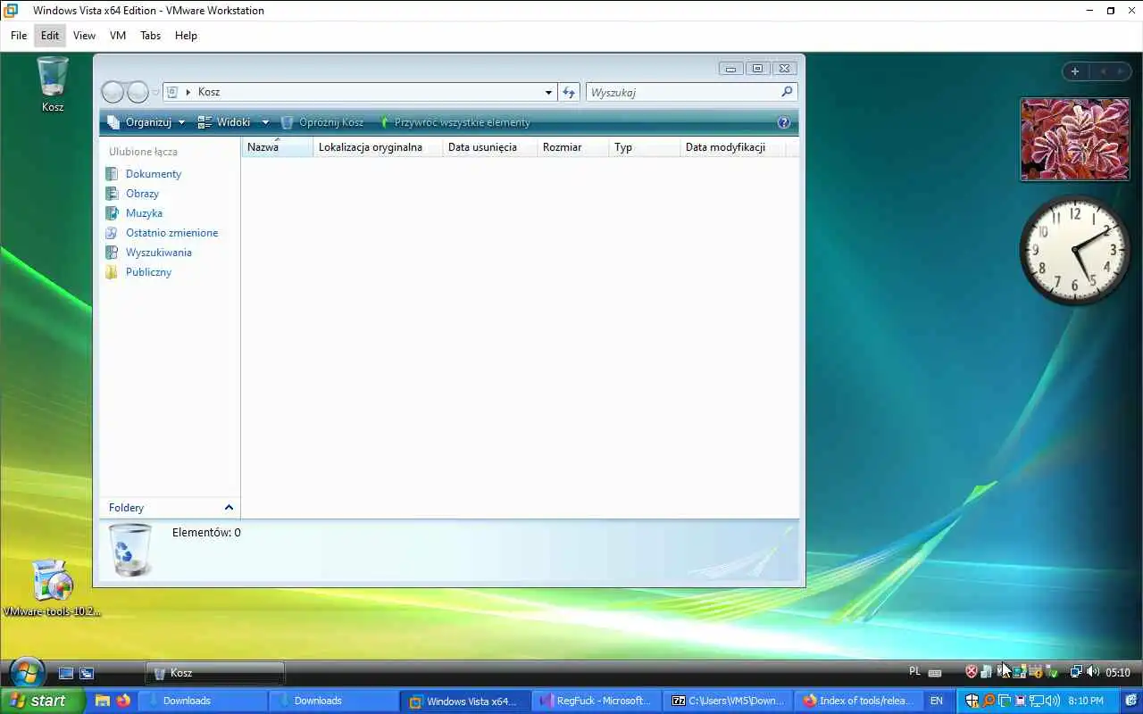Image resolution: width=1143 pixels, height=714 pixels.
Task: Click the Wyszukaj search field
Action: [683, 92]
